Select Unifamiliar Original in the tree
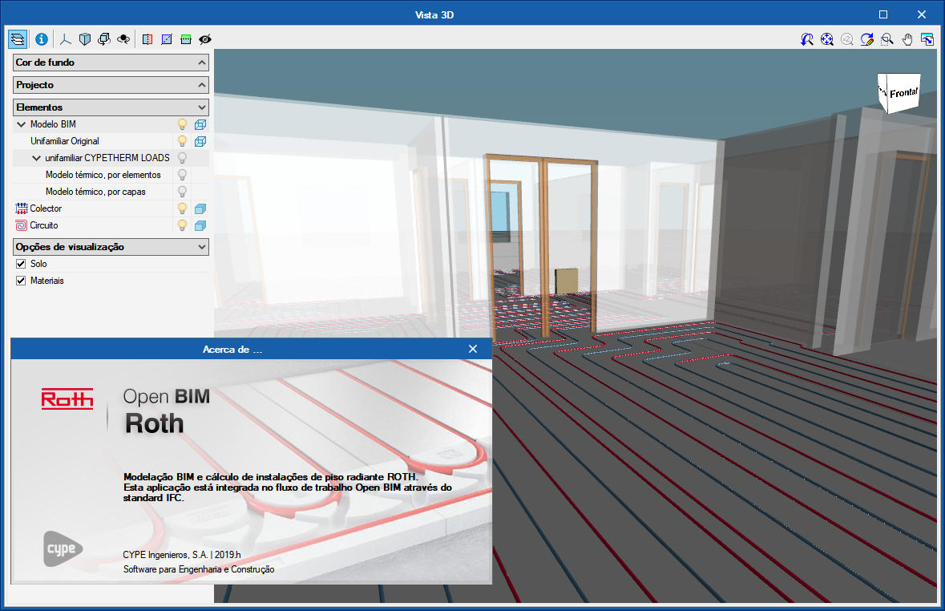The image size is (945, 611). [x=64, y=141]
